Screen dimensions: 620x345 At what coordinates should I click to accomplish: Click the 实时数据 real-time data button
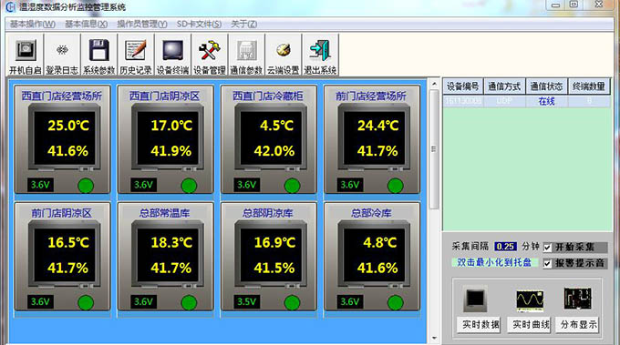click(480, 324)
